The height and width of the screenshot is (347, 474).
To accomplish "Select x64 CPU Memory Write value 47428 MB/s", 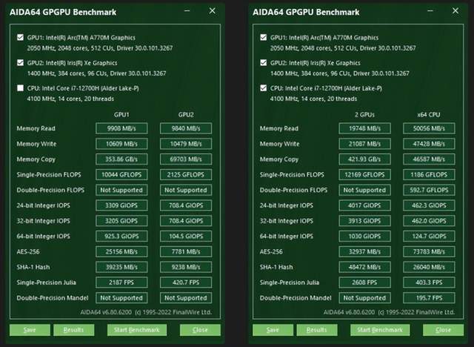I will (429, 144).
